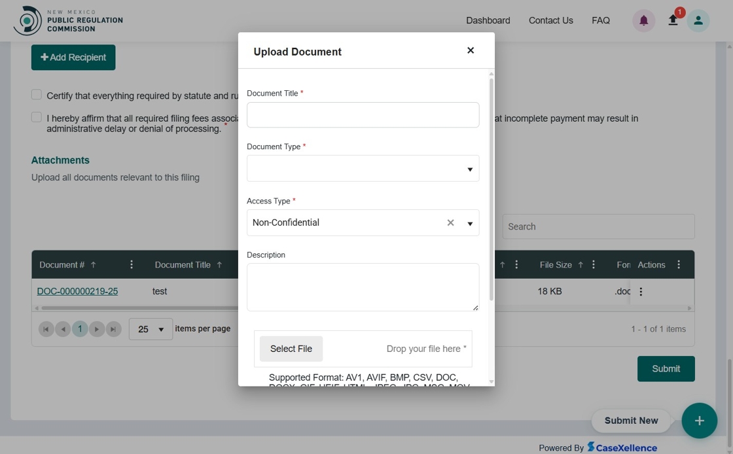The image size is (733, 454).
Task: Click the attachments table horizontal scrollbar
Action: 140,308
